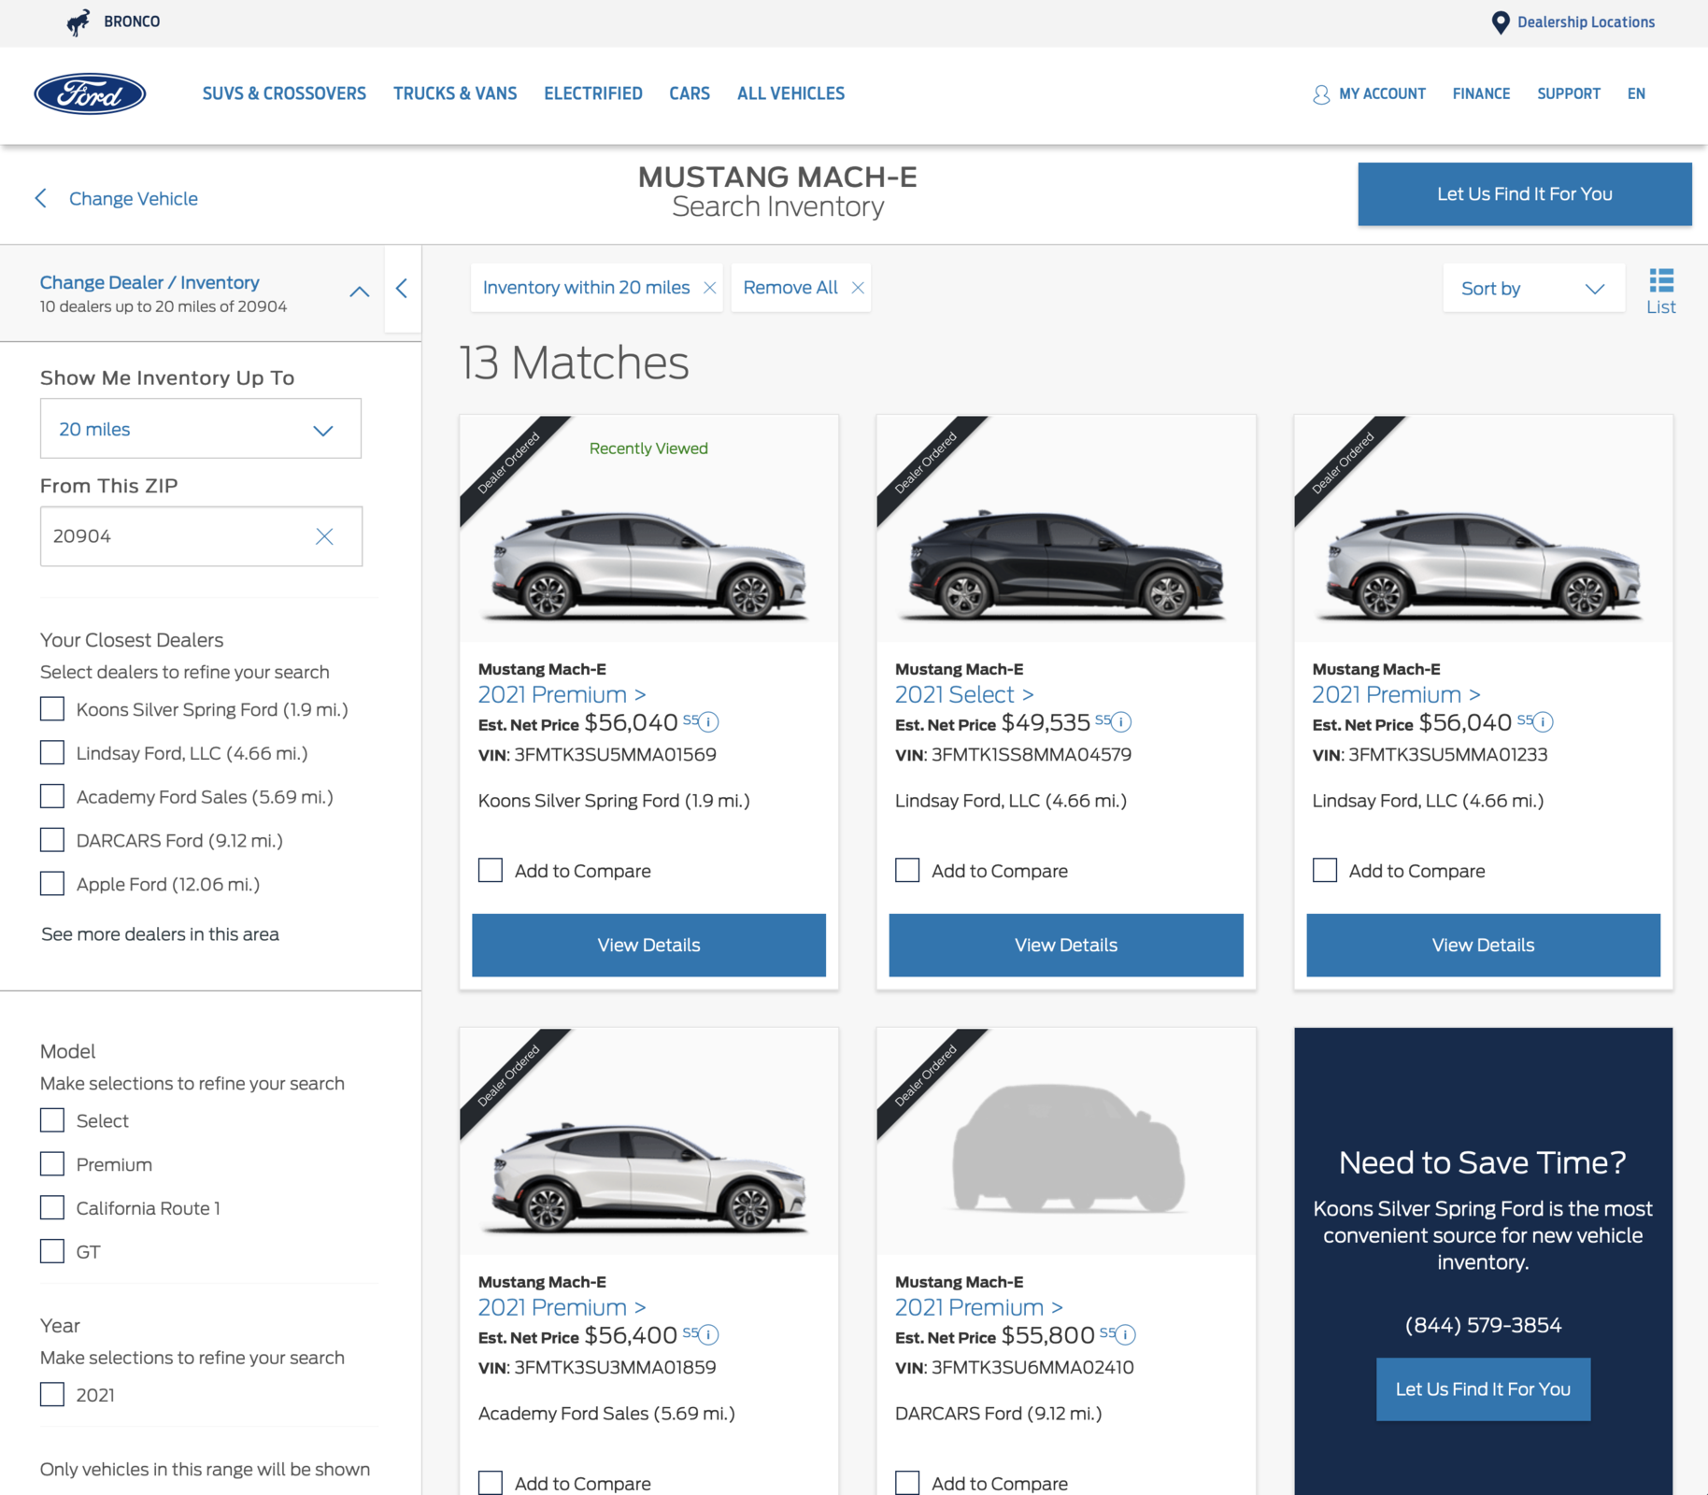The width and height of the screenshot is (1708, 1495).
Task: Open the 20 miles distance dropdown
Action: tap(200, 429)
